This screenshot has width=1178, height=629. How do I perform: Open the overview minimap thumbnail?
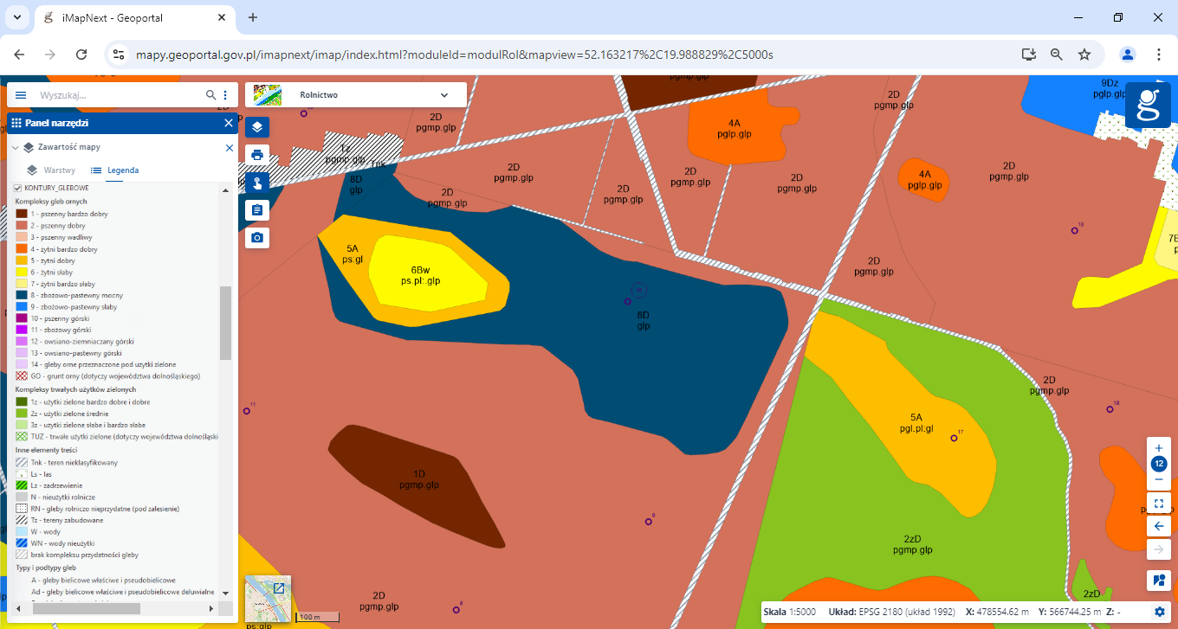[x=268, y=598]
